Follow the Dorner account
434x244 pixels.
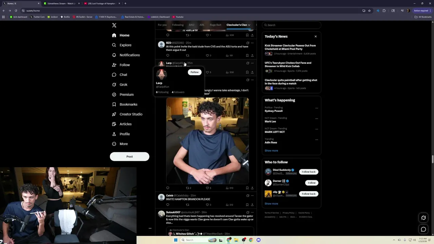tap(312, 183)
